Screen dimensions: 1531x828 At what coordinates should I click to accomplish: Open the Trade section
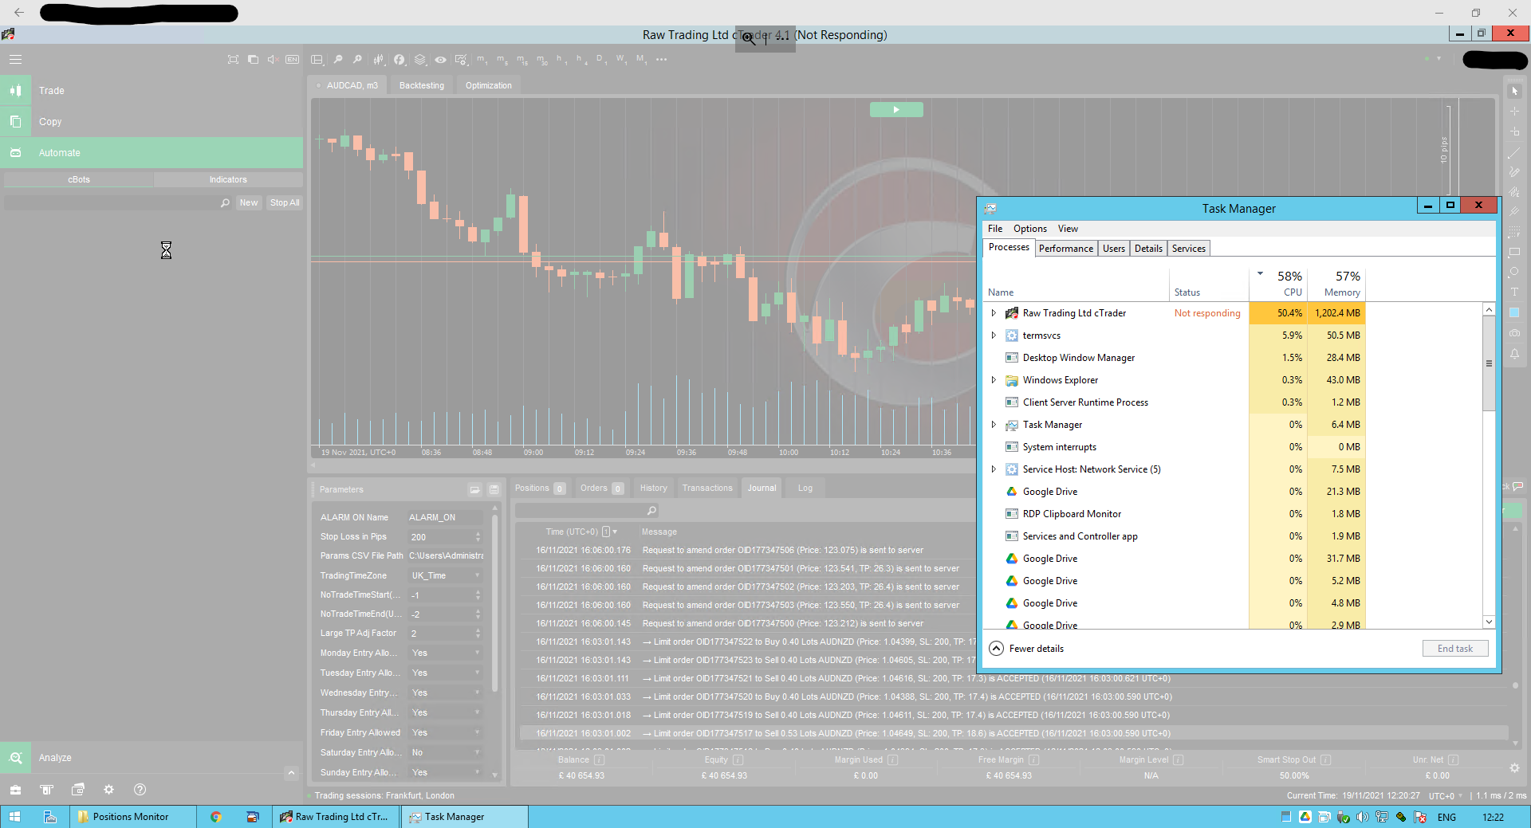152,90
